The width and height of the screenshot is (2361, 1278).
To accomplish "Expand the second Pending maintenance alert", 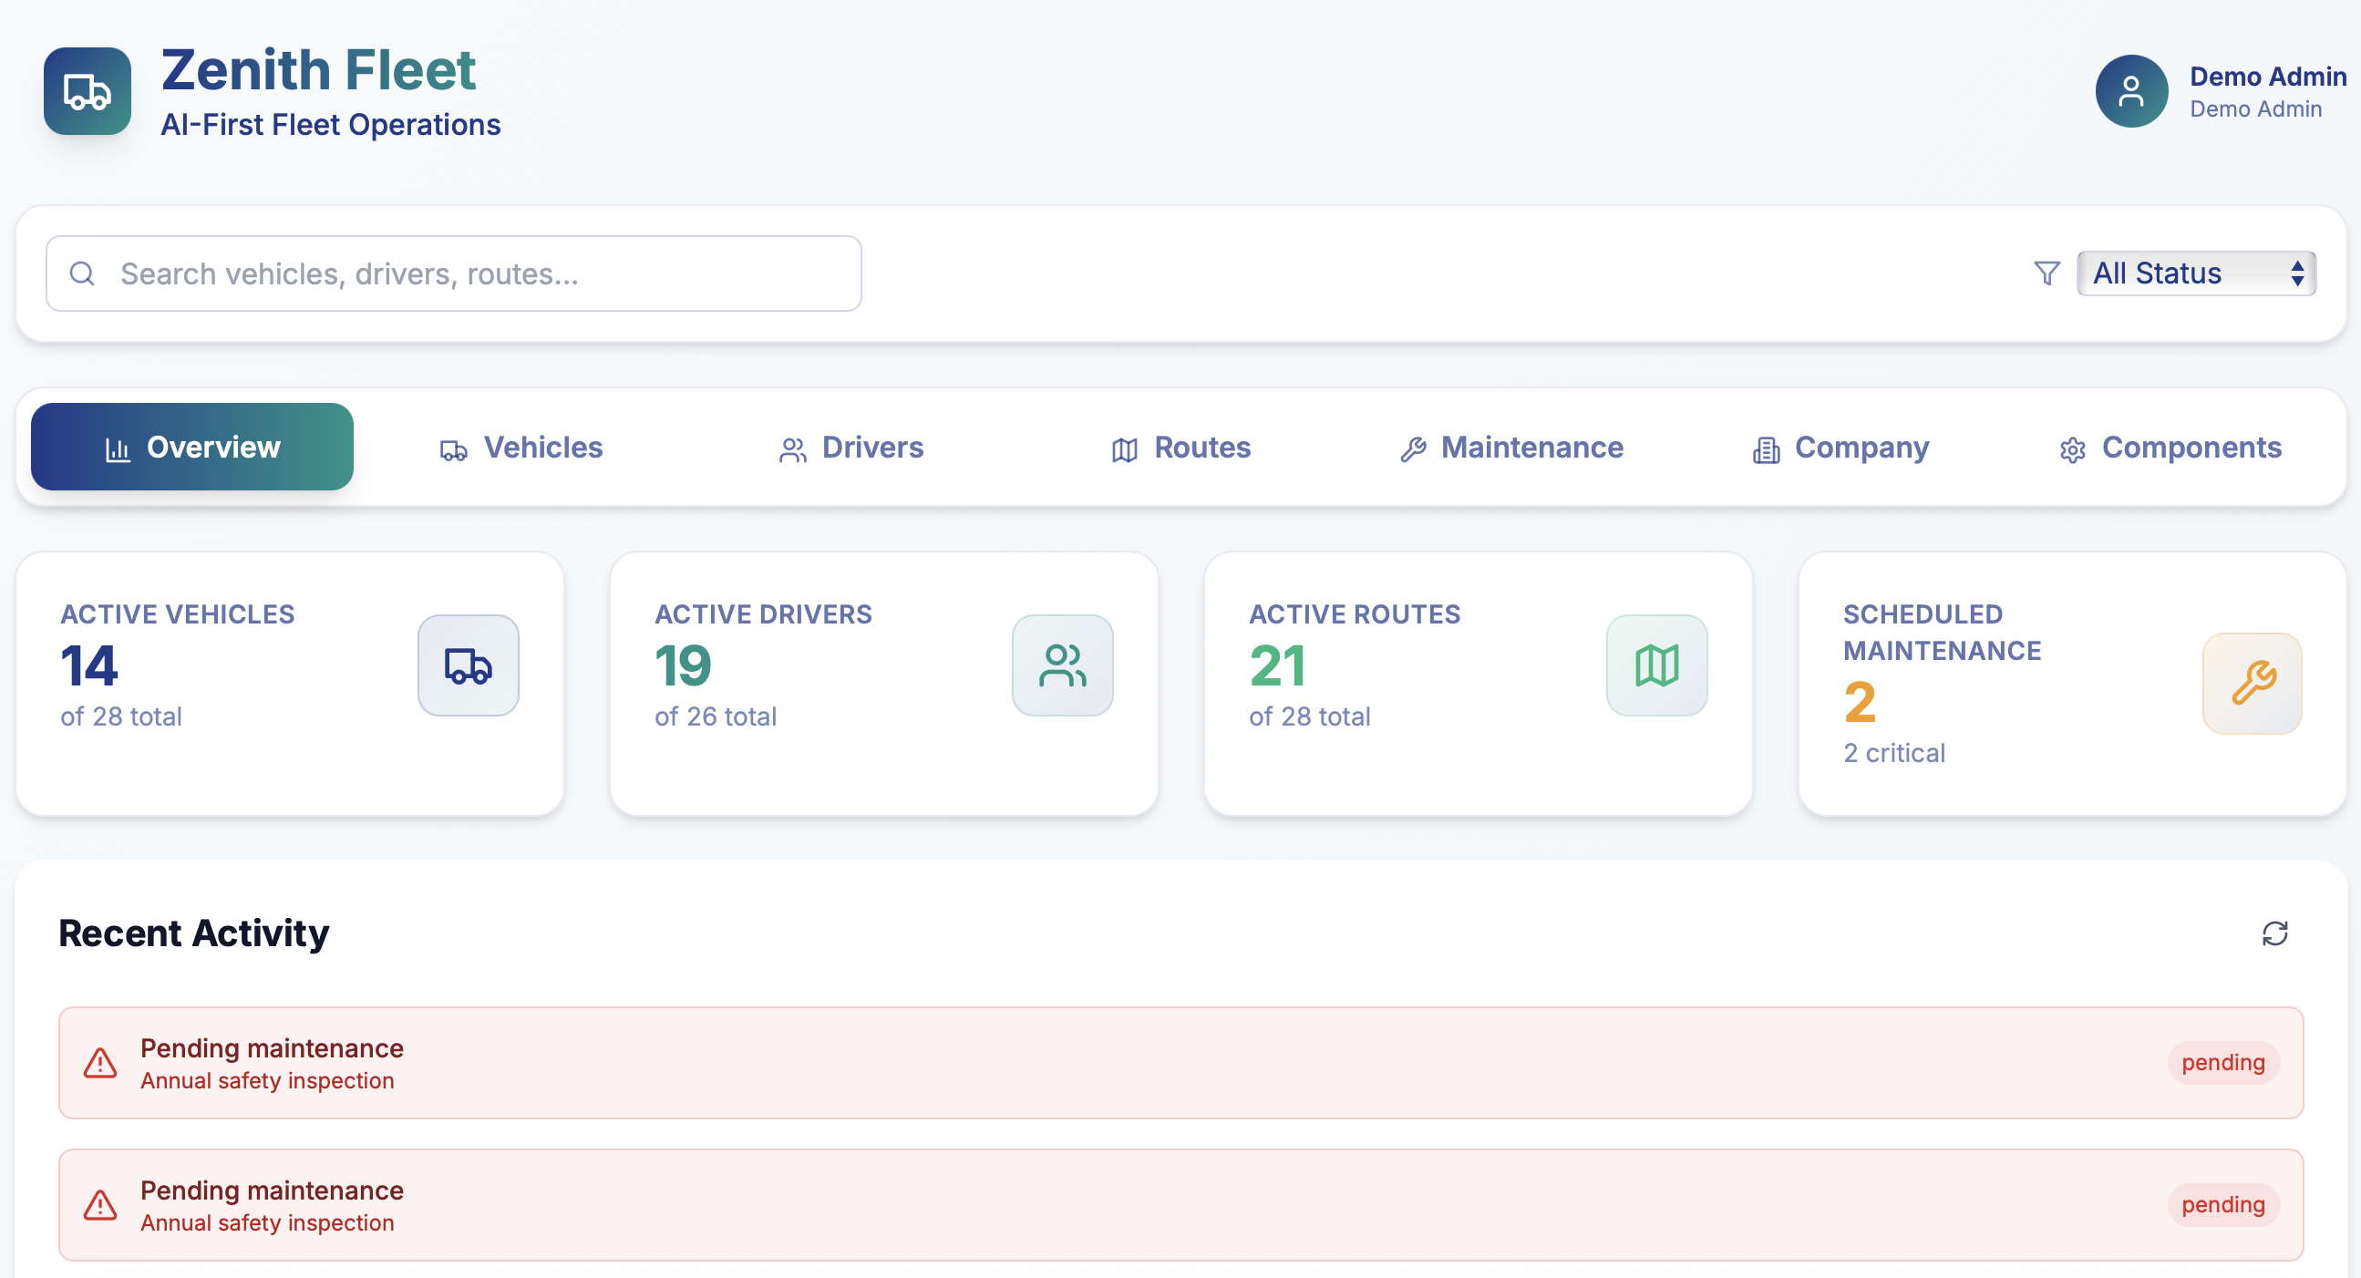I will [1180, 1204].
